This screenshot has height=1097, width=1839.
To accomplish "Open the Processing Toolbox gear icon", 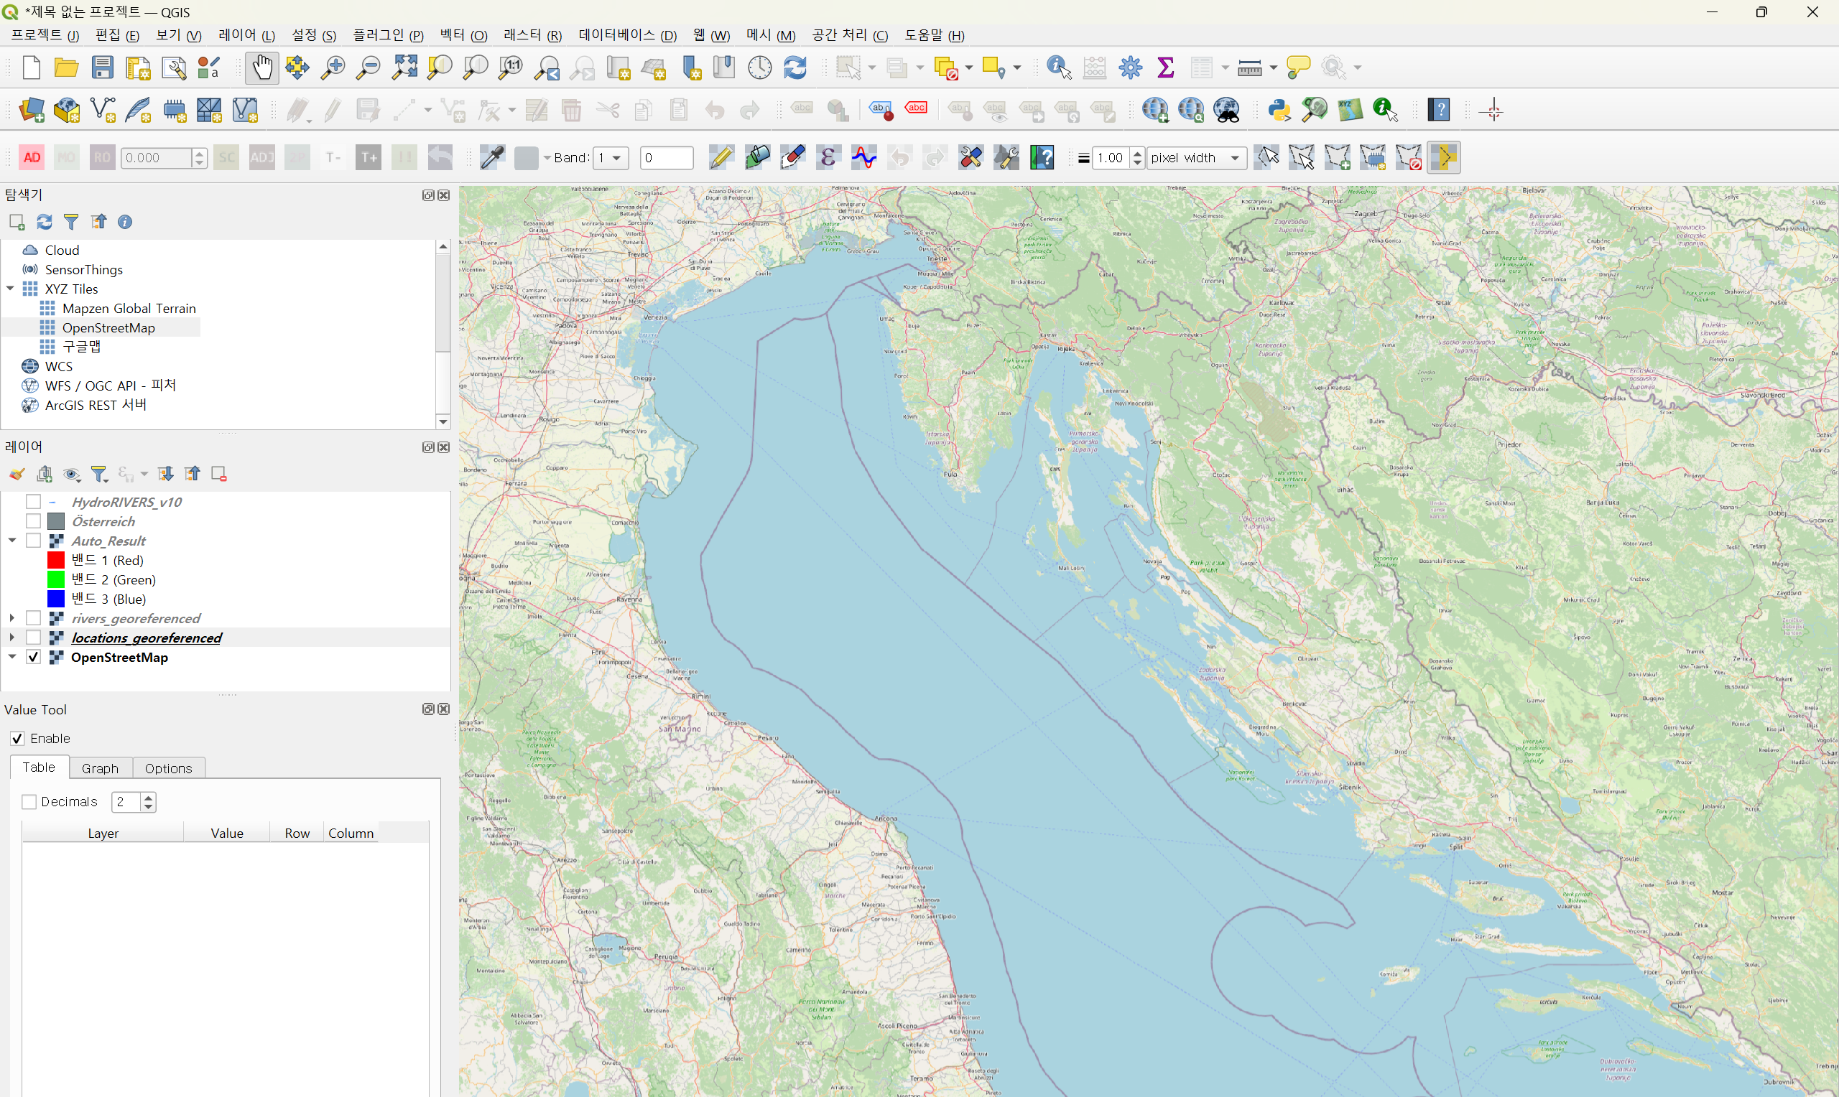I will (1131, 68).
